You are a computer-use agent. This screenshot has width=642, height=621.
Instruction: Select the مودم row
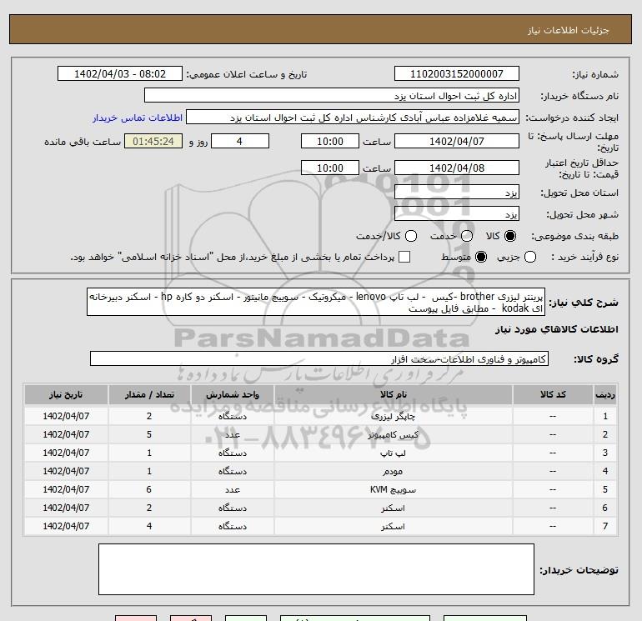pos(321,471)
